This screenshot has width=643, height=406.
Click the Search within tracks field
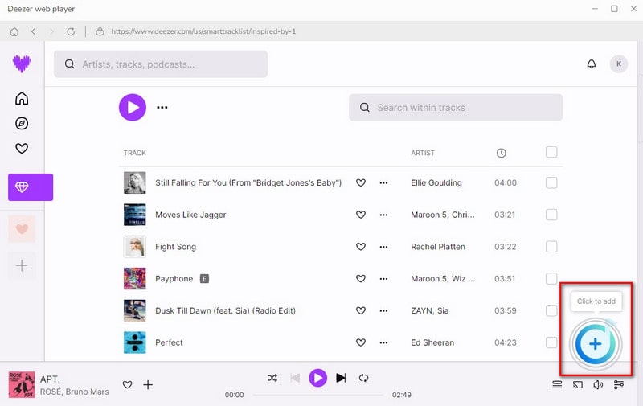coord(456,108)
